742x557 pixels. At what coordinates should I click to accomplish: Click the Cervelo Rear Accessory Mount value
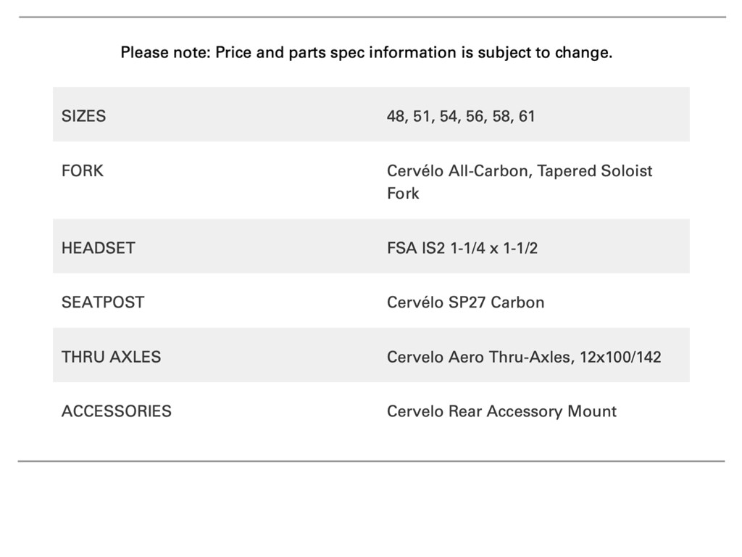(x=501, y=411)
